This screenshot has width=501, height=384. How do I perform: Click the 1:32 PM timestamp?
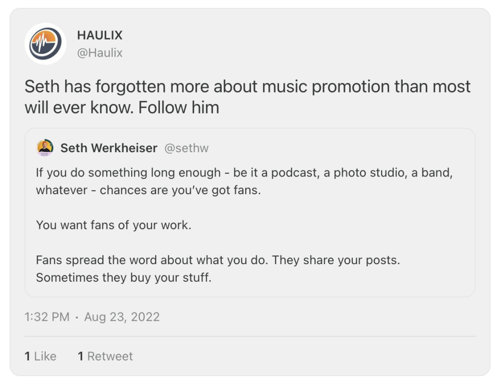(47, 316)
